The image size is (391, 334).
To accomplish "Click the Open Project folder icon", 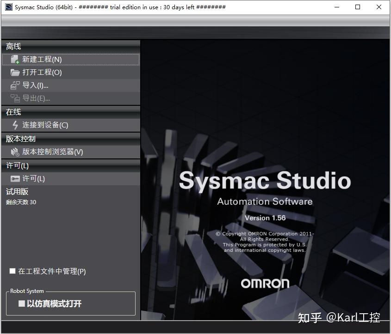I will [15, 72].
